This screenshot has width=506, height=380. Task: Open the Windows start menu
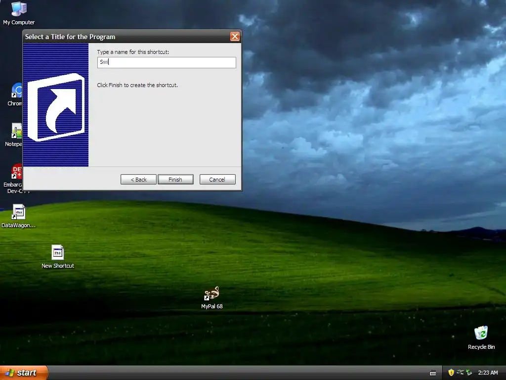[x=24, y=373]
